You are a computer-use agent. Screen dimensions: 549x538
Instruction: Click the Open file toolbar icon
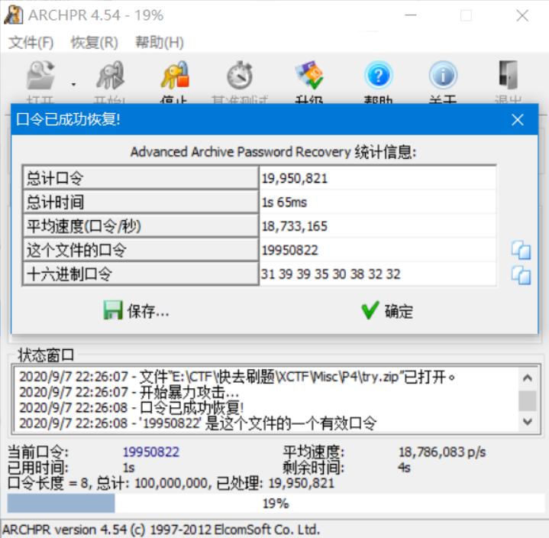click(x=40, y=76)
